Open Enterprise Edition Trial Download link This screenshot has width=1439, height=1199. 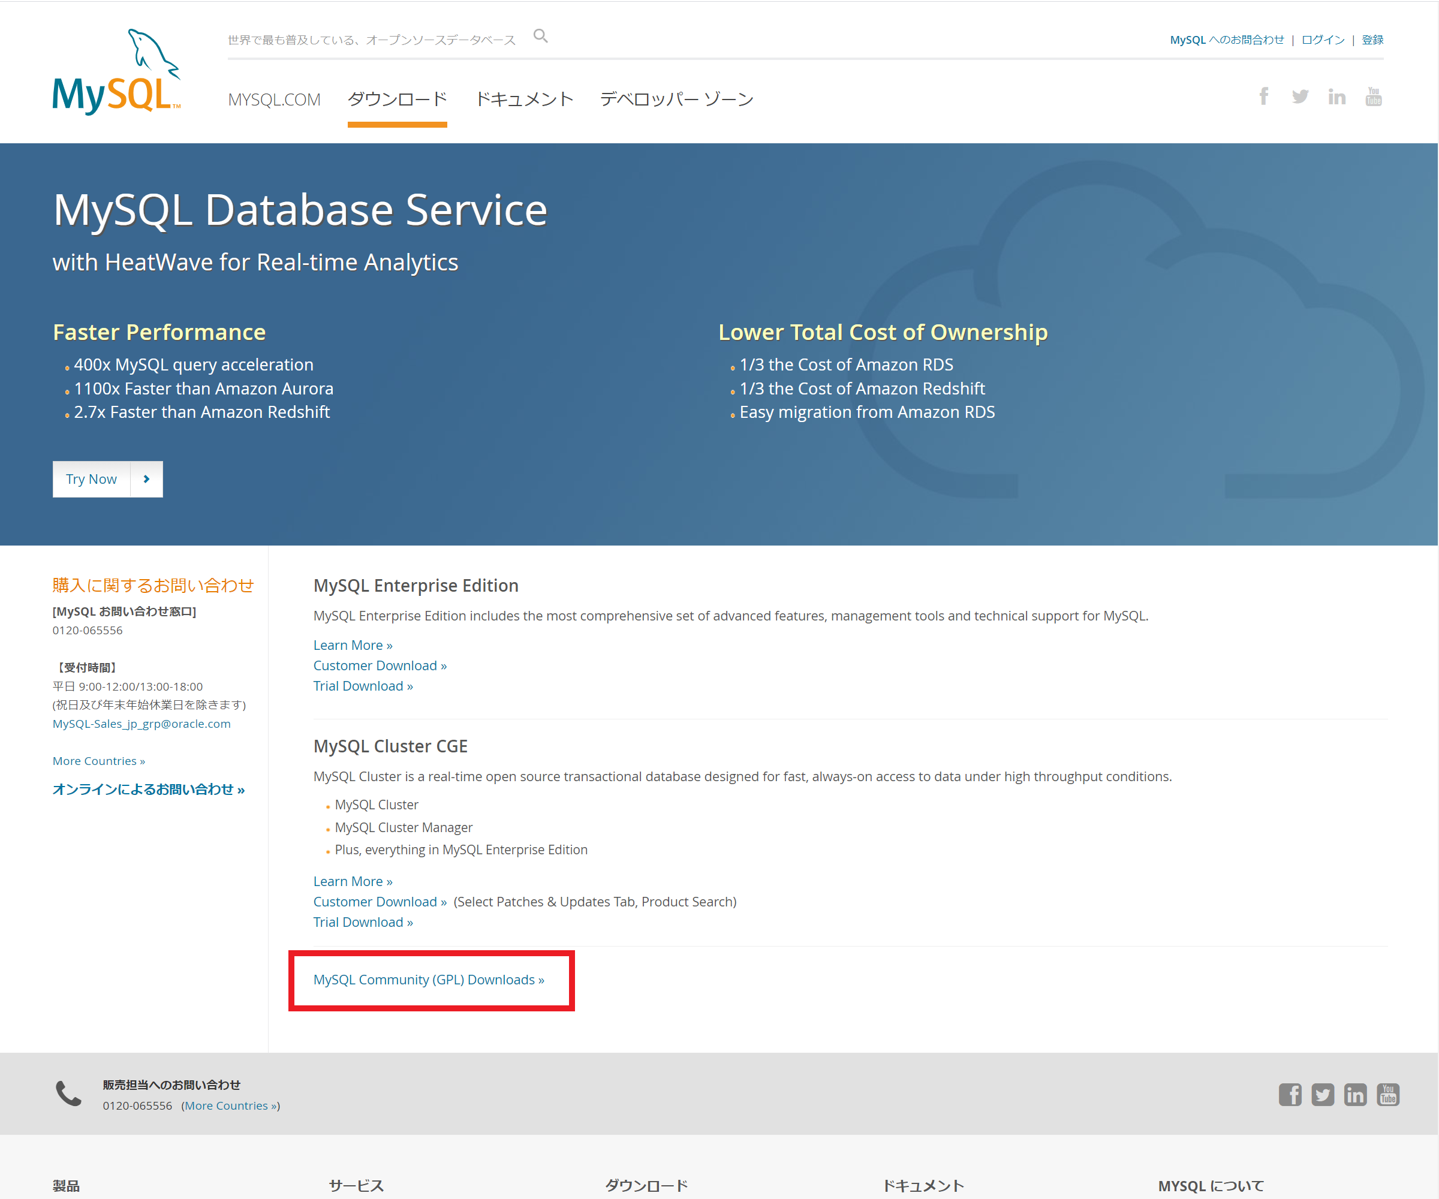[x=363, y=686]
